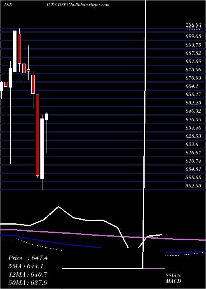Click the 681.89 price axis label
Viewport: 206px width, 289px height.
[193, 62]
